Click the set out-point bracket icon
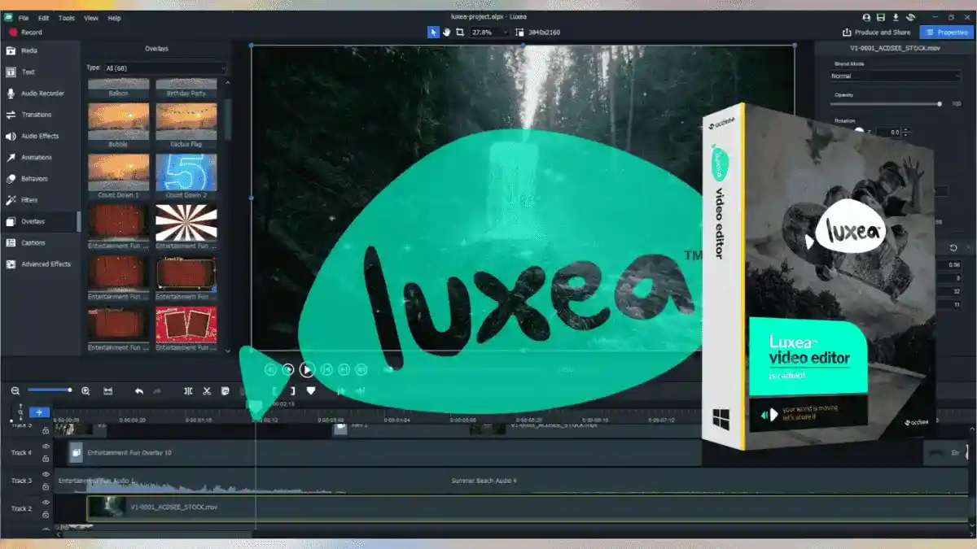 tap(292, 391)
